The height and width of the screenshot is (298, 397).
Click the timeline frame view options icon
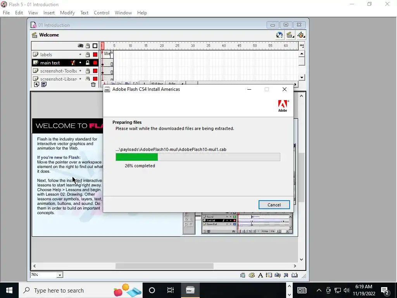click(x=302, y=46)
